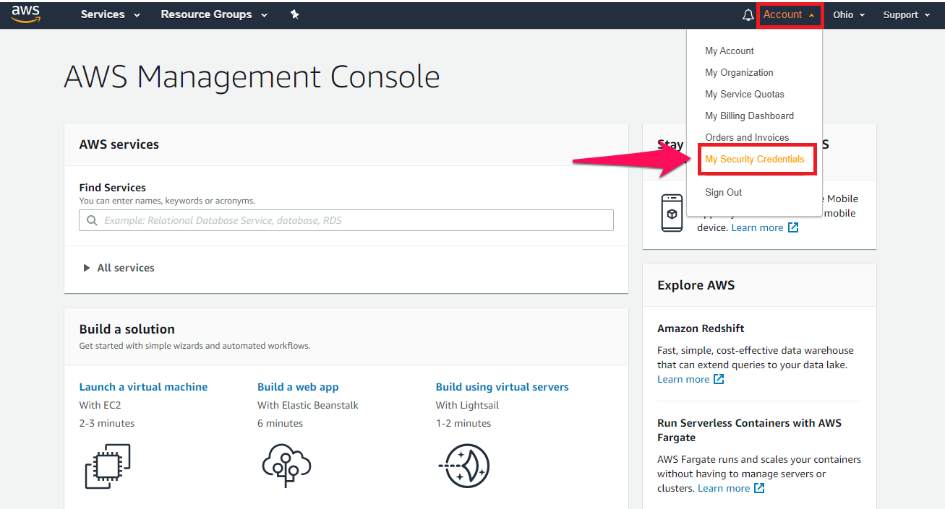The image size is (945, 509).
Task: Open the Ohio region selector
Action: [849, 15]
